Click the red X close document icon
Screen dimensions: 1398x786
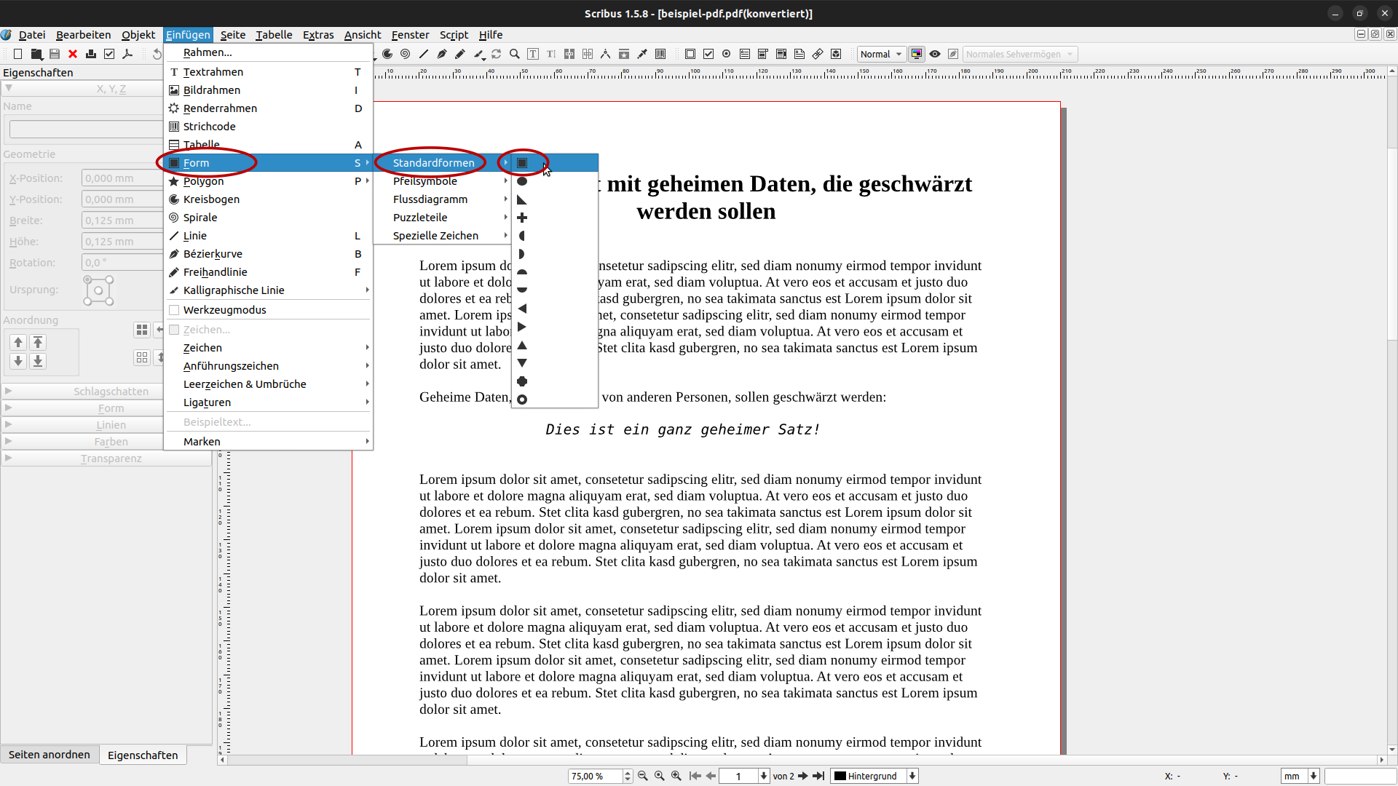pyautogui.click(x=73, y=54)
